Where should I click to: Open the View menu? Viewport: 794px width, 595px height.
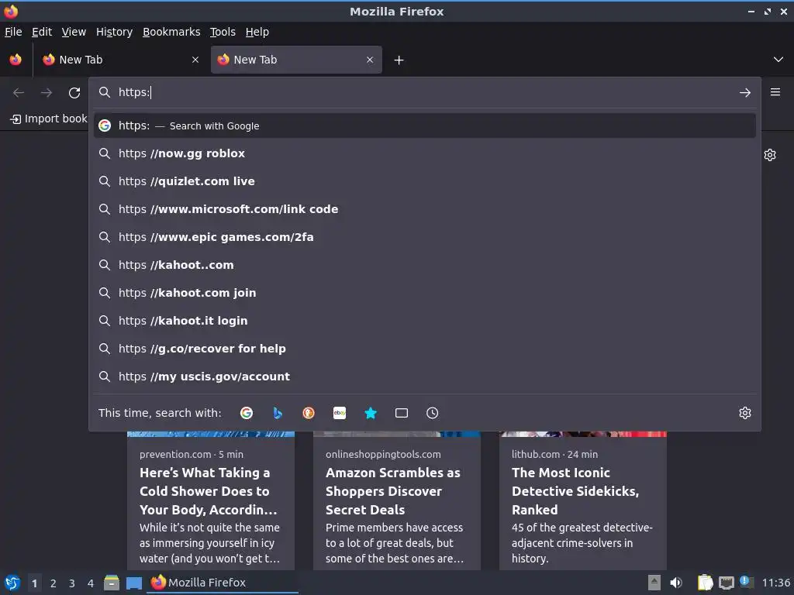click(74, 32)
